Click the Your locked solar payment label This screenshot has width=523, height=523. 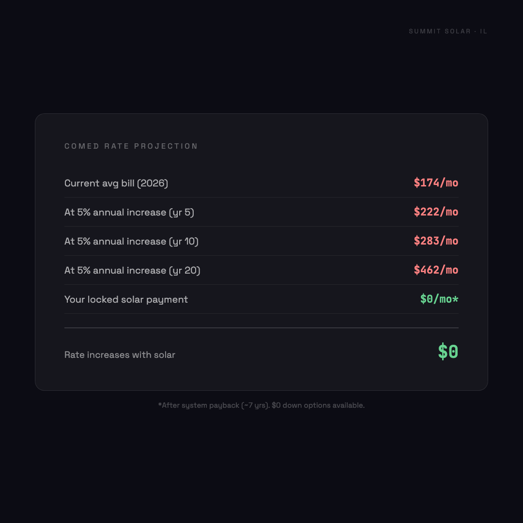coord(126,299)
